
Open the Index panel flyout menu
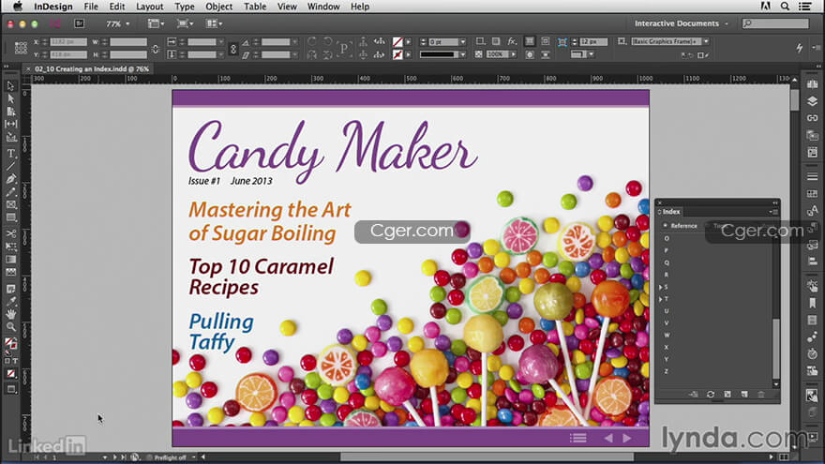[x=773, y=212]
